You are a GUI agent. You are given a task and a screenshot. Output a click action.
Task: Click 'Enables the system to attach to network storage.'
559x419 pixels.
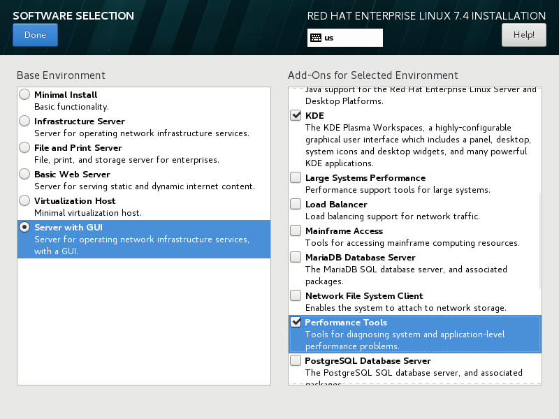pos(406,308)
